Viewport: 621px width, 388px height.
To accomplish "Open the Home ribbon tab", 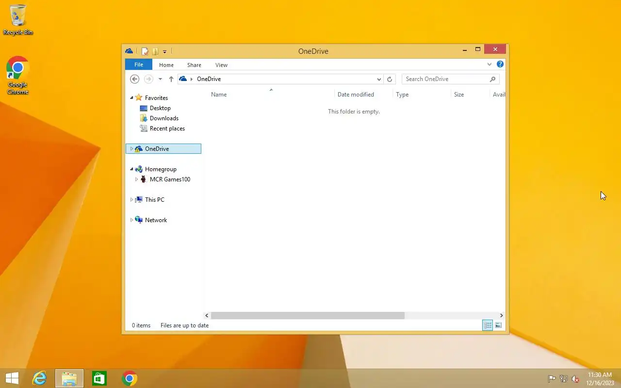I will (166, 65).
